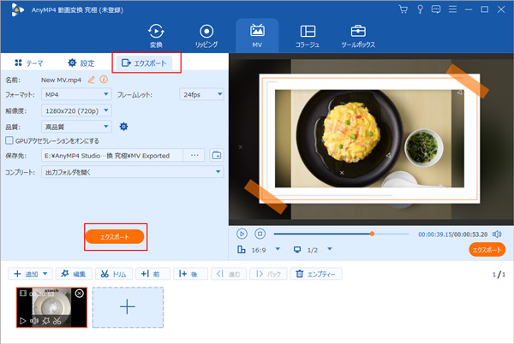Click the effects star icon on clip thumbnail

pos(46,321)
